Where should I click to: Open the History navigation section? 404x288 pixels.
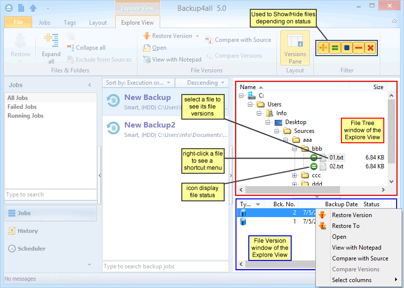[x=51, y=231]
